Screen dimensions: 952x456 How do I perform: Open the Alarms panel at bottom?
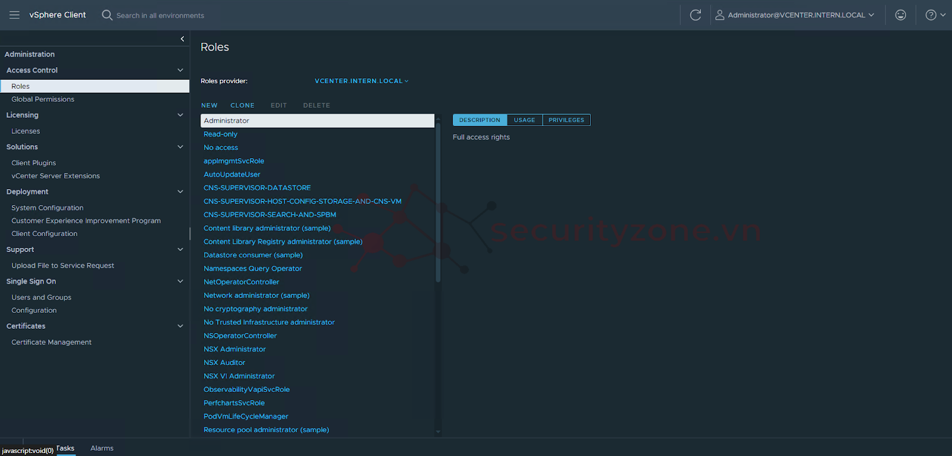click(102, 448)
